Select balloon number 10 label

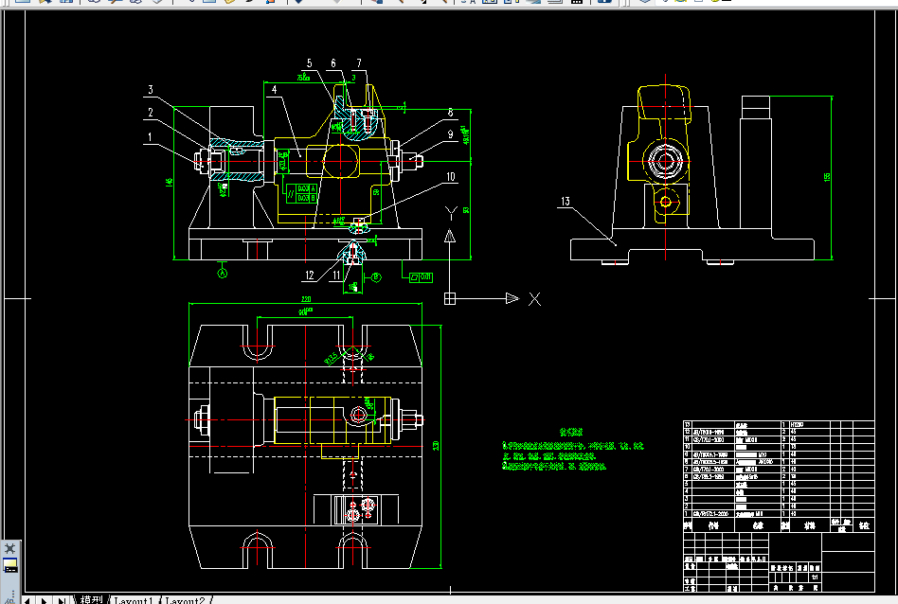[451, 176]
